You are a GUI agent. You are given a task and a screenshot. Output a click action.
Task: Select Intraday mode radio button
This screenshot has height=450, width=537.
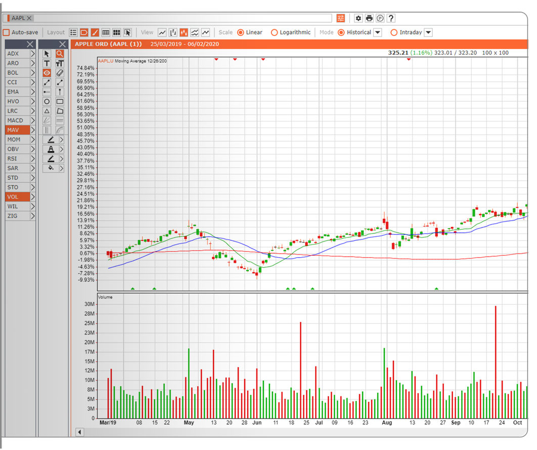tap(394, 32)
